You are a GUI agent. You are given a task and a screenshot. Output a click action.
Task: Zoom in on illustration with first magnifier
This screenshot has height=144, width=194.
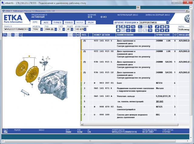tap(5, 35)
